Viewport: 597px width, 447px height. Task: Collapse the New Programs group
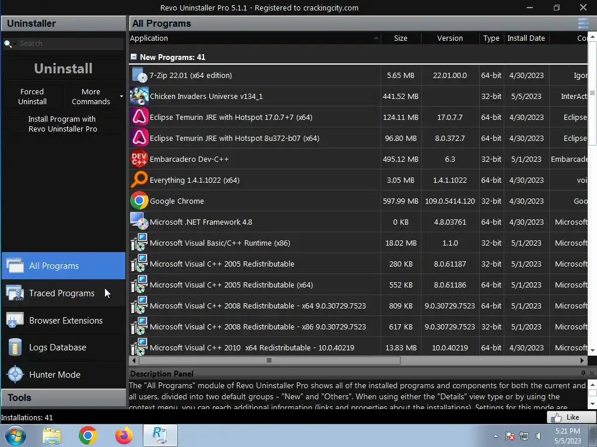[x=134, y=56]
